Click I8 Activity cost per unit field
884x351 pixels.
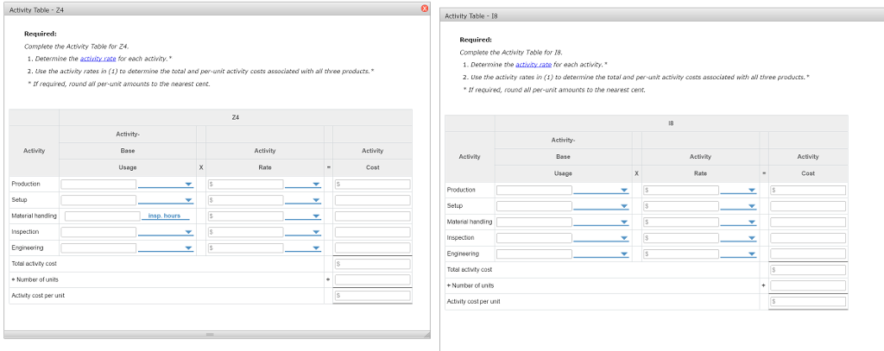pyautogui.click(x=808, y=302)
